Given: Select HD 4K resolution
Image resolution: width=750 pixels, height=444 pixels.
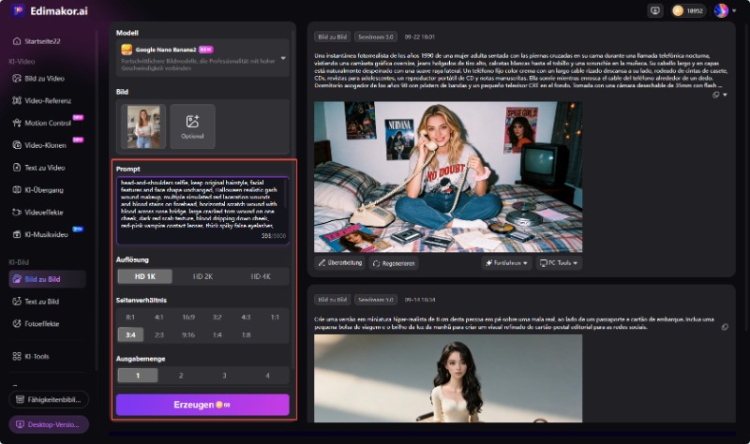Looking at the screenshot, I should [261, 276].
